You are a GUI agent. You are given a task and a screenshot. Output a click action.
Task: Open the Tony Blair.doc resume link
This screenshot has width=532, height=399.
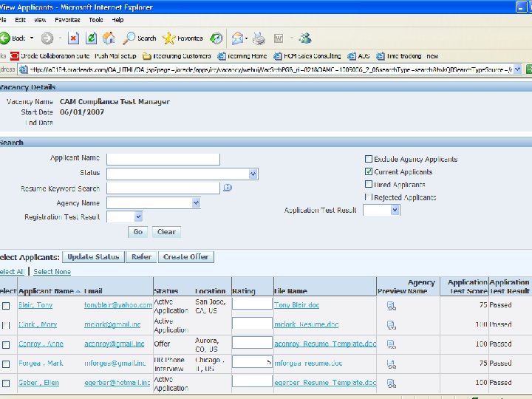pyautogui.click(x=296, y=305)
